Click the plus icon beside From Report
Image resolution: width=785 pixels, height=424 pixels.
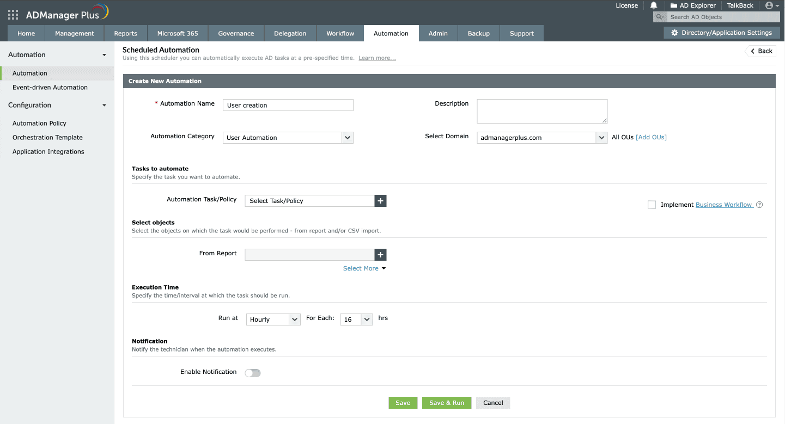click(380, 254)
